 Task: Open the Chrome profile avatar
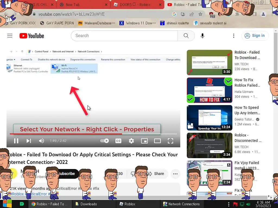pyautogui.click(x=263, y=14)
